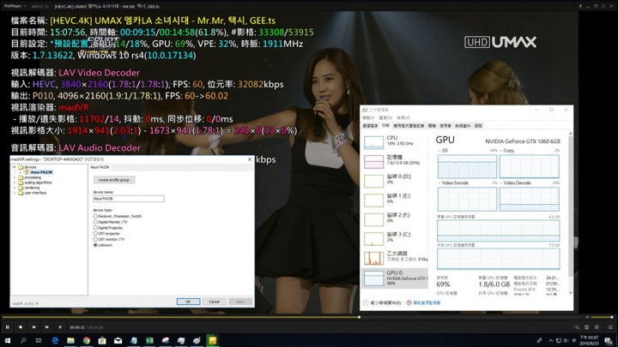Adjust the PotPlayer volume slider

(x=602, y=317)
